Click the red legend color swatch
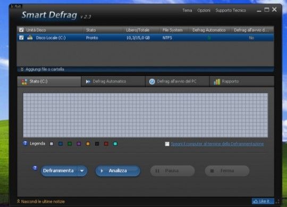 [x=106, y=144]
